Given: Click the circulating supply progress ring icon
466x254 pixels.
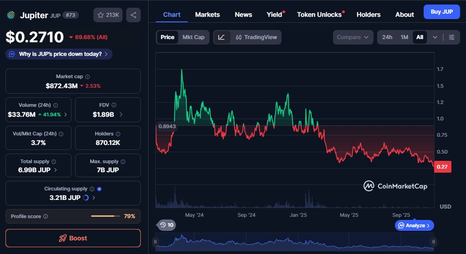Looking at the screenshot, I should tap(86, 198).
